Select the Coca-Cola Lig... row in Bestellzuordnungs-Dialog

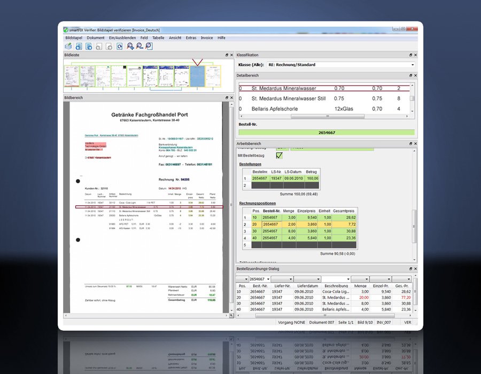tap(324, 292)
